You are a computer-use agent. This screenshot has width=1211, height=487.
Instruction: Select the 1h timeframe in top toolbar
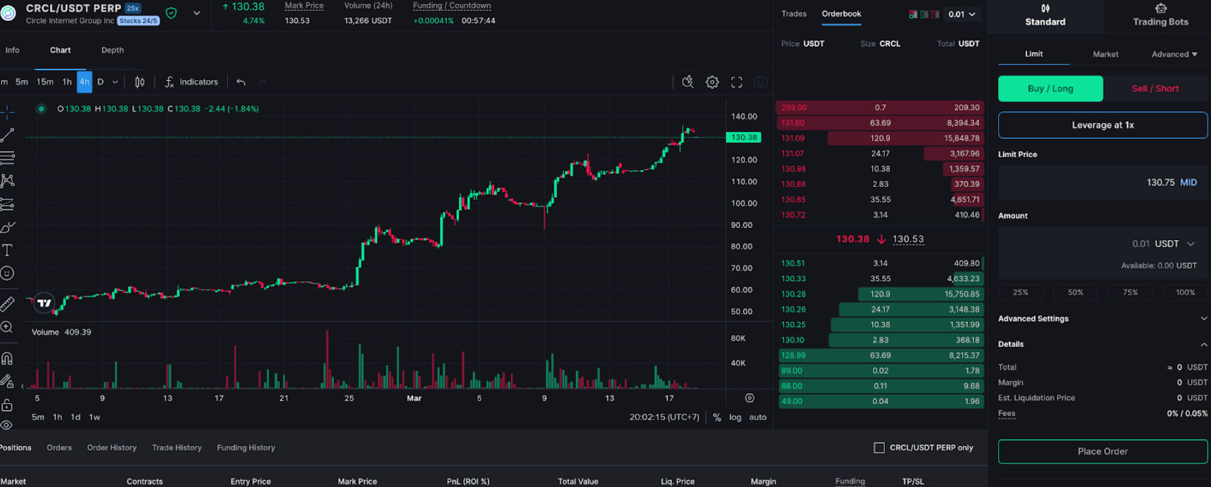67,82
